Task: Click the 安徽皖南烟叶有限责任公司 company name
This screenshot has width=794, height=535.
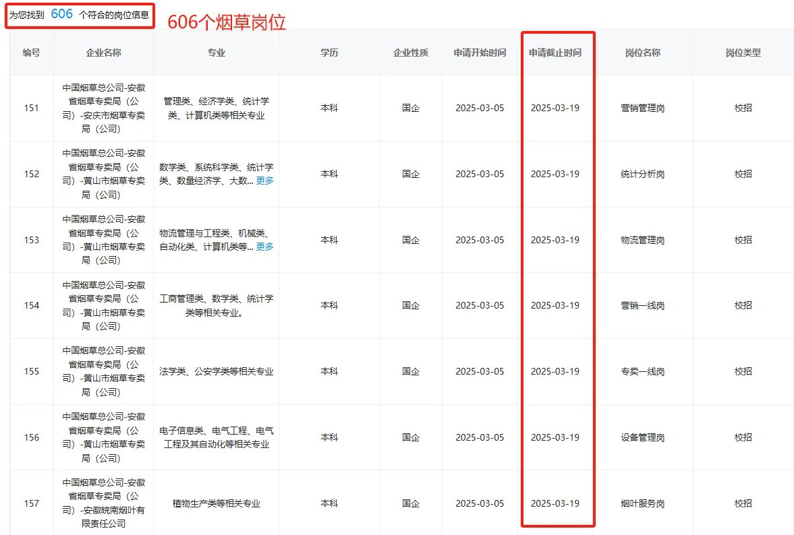Action: pyautogui.click(x=103, y=503)
